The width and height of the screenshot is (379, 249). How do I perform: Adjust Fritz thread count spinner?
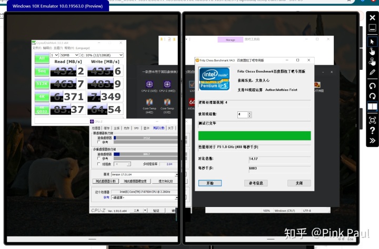coord(250,115)
